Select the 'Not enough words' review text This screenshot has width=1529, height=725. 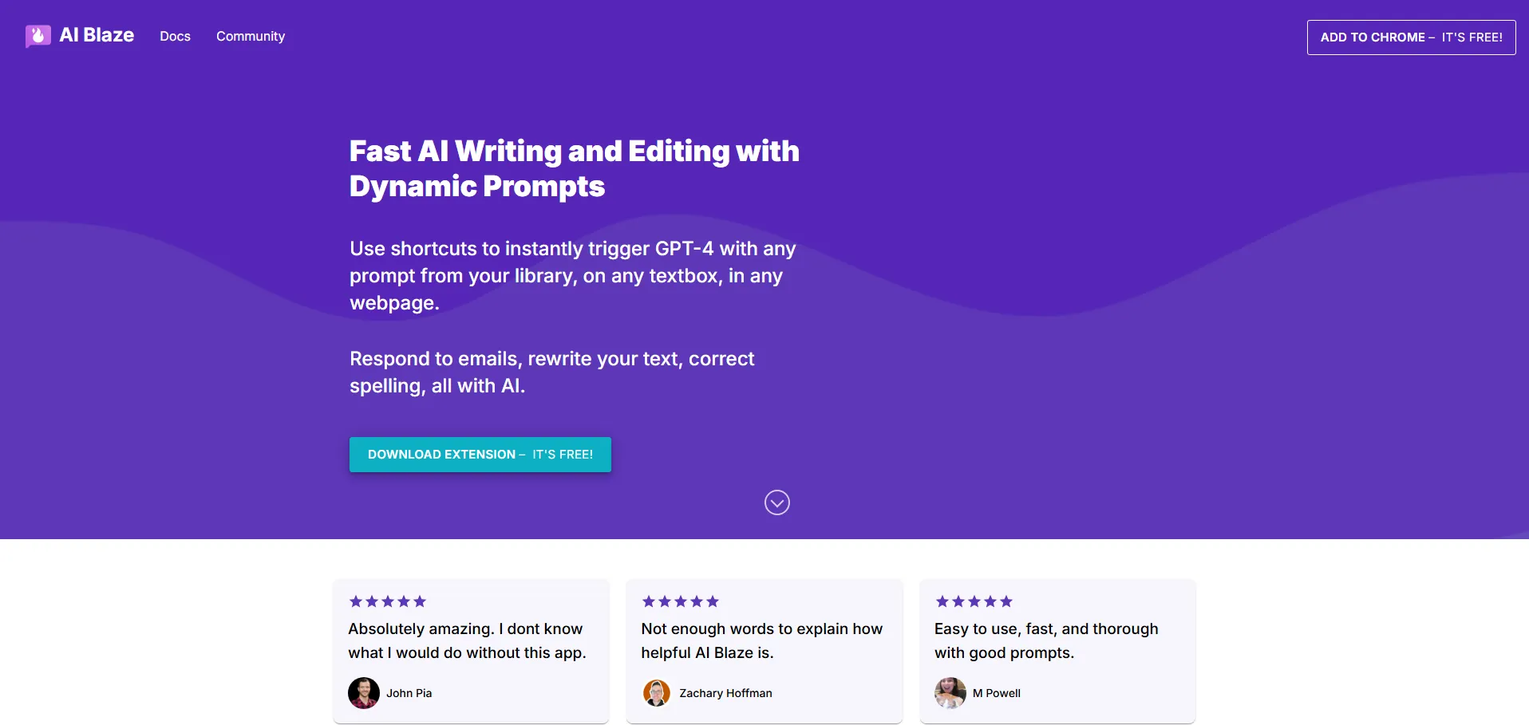click(761, 640)
